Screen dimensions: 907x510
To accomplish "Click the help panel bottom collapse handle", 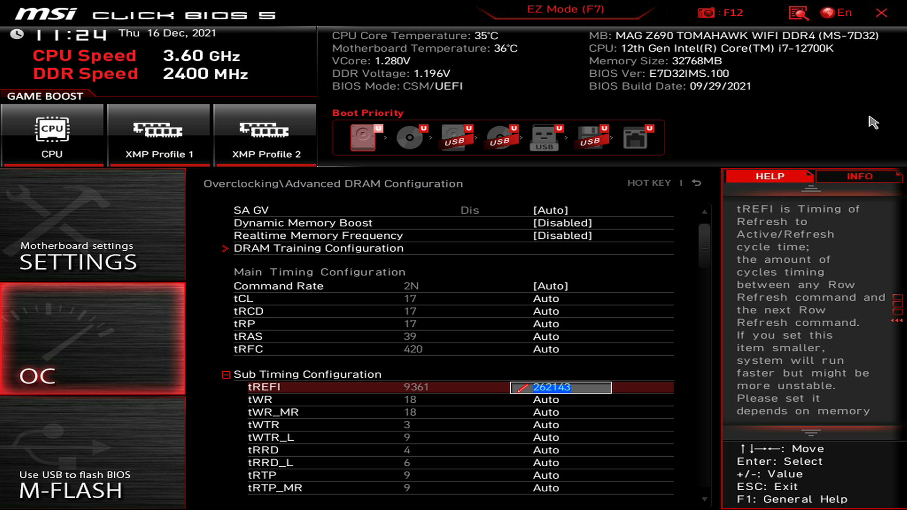I will point(811,433).
